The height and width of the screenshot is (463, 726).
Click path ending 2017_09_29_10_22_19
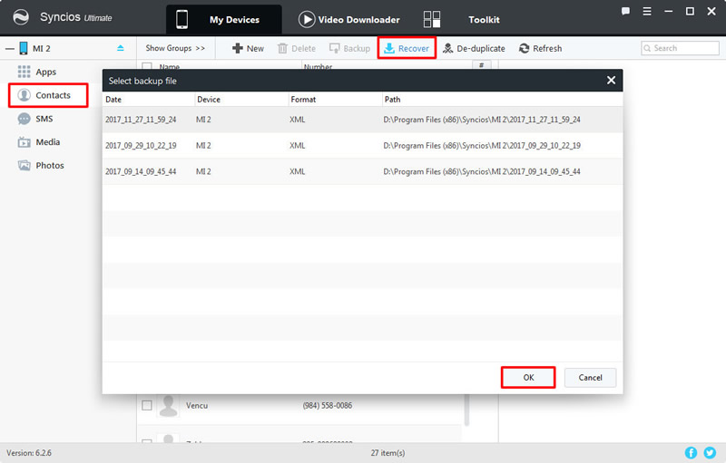click(482, 146)
